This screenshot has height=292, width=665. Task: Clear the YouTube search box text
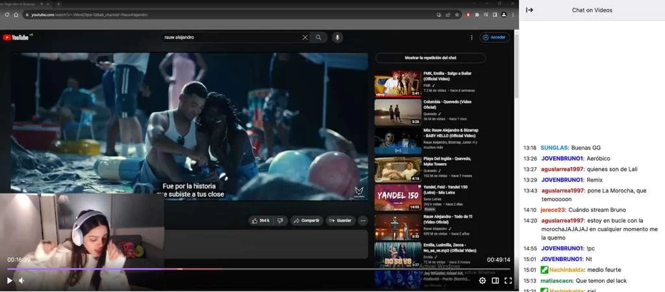pyautogui.click(x=305, y=38)
